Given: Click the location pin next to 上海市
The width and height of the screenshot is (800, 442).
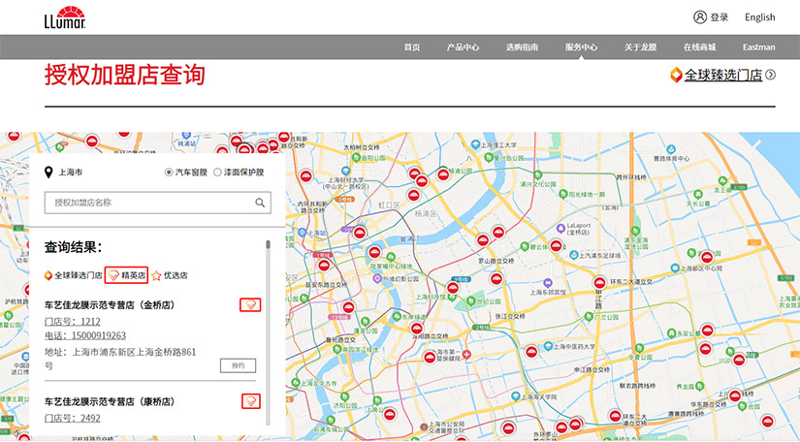Looking at the screenshot, I should [49, 173].
